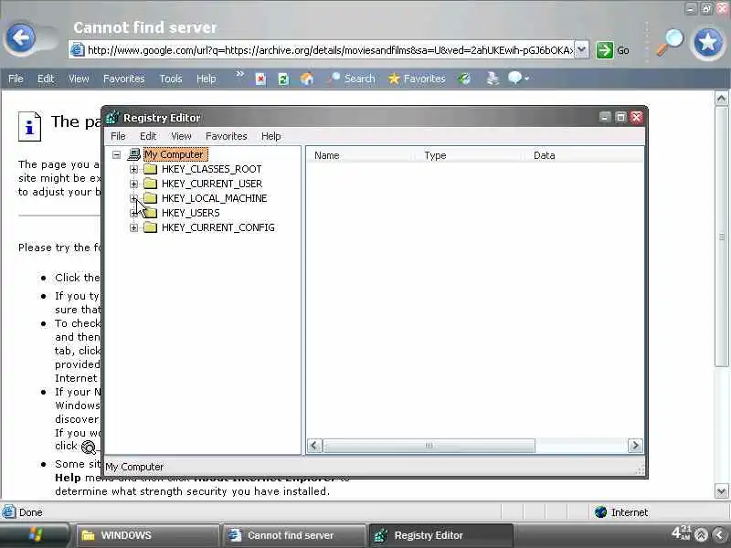
Task: Open the Favorites toolbar button with star
Action: [x=417, y=79]
